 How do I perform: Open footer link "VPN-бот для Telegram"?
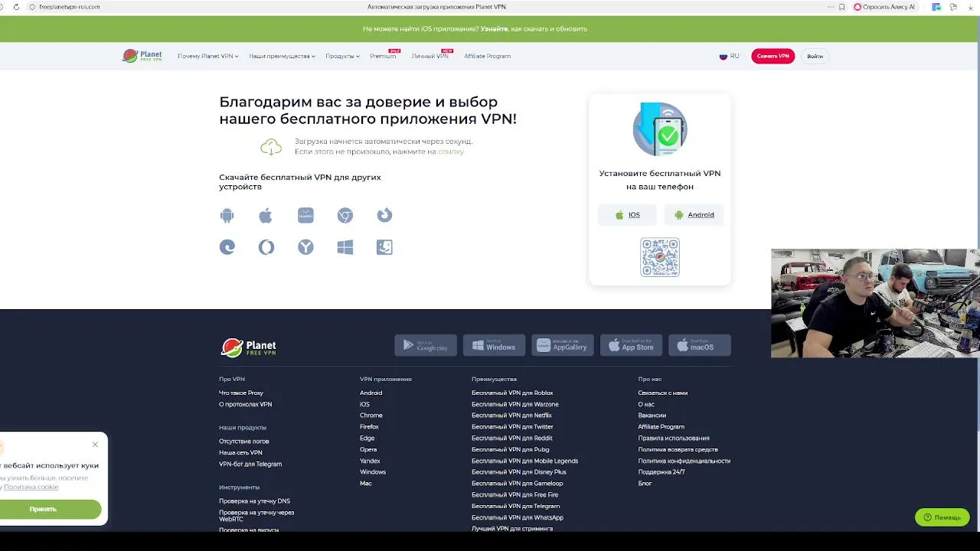pyautogui.click(x=250, y=464)
